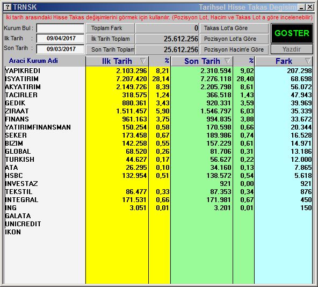
Task: Click the help question mark icon in title bar
Action: click(8, 7)
